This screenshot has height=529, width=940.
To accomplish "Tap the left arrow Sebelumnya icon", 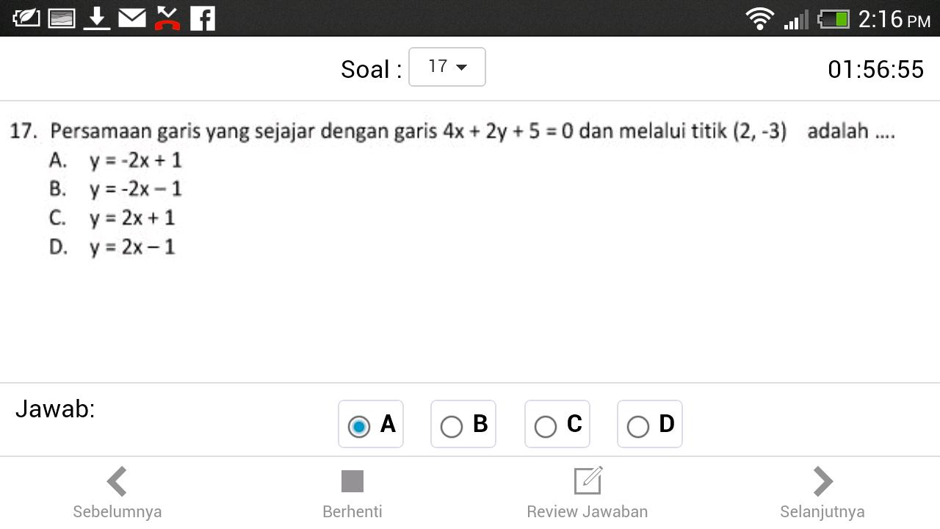I will click(x=117, y=482).
